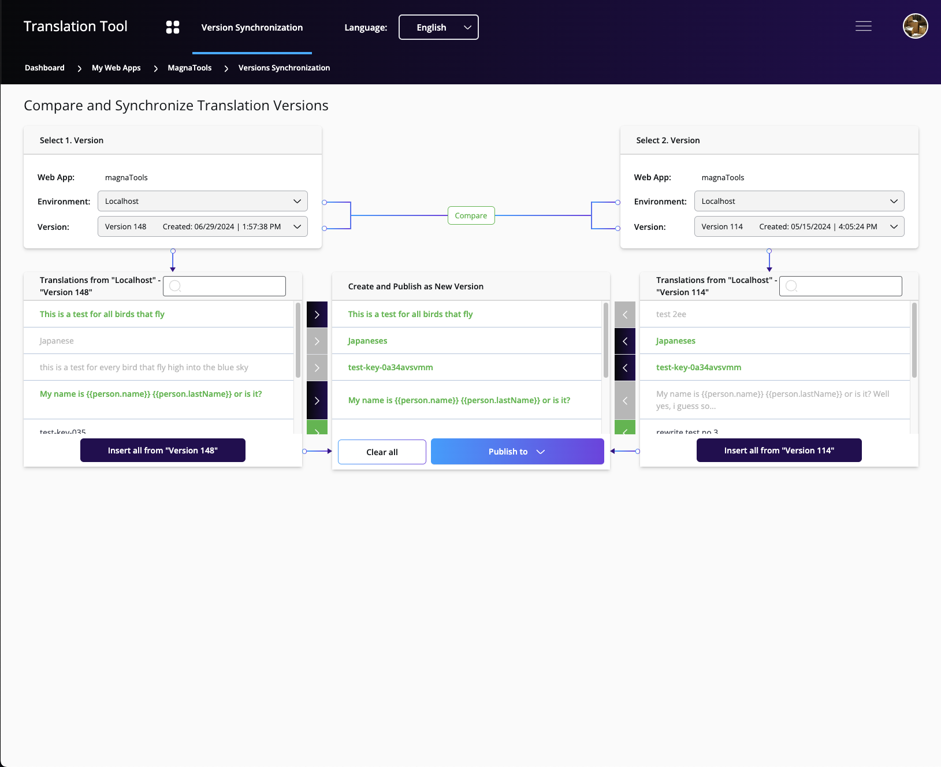Expand Environment dropdown in Select 1. Version

point(202,201)
